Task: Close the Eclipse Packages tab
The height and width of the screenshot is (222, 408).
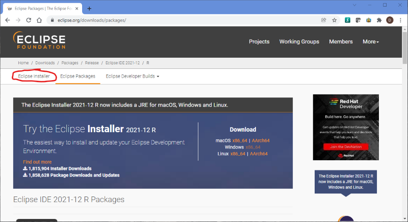Action: [77, 9]
